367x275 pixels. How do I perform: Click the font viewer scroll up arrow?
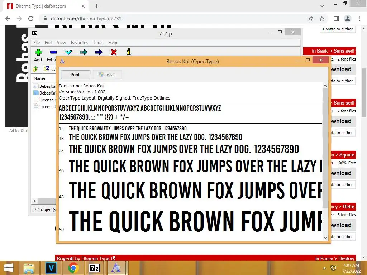[325, 86]
